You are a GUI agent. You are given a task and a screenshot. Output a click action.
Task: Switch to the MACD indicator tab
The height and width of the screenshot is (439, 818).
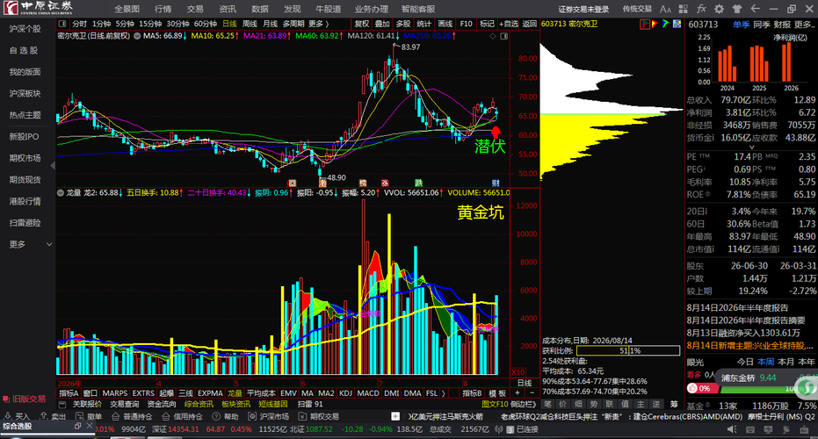[368, 393]
